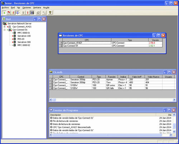179x144 pixels.
Task: Click the single red exclamation toolbar icon
Action: tap(28, 13)
